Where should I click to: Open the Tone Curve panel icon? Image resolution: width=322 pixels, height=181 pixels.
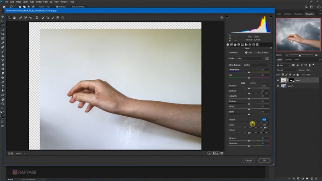coord(232,45)
